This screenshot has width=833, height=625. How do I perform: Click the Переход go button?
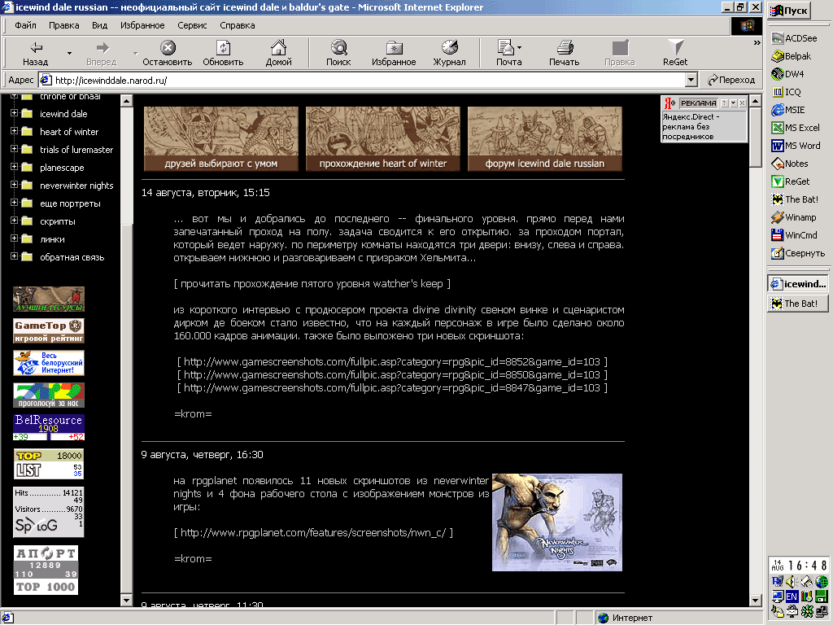pos(731,81)
